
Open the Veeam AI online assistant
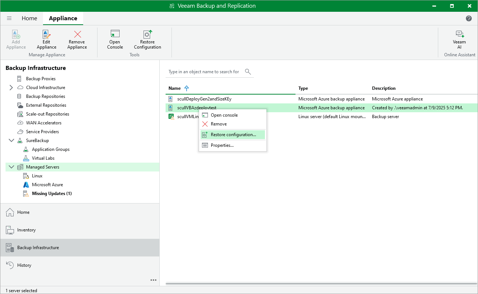click(x=459, y=39)
